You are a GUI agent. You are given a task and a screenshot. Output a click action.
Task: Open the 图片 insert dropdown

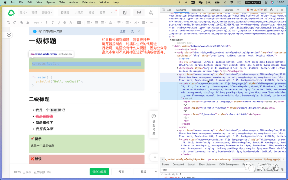23,13
